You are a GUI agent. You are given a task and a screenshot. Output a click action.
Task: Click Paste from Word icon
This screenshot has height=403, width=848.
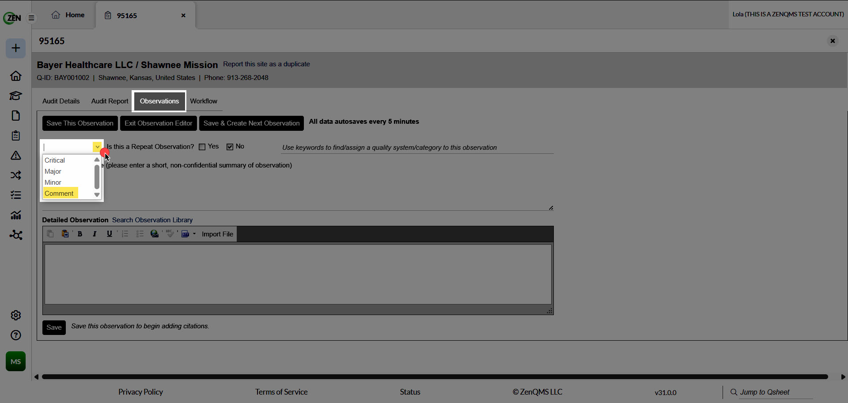point(65,234)
